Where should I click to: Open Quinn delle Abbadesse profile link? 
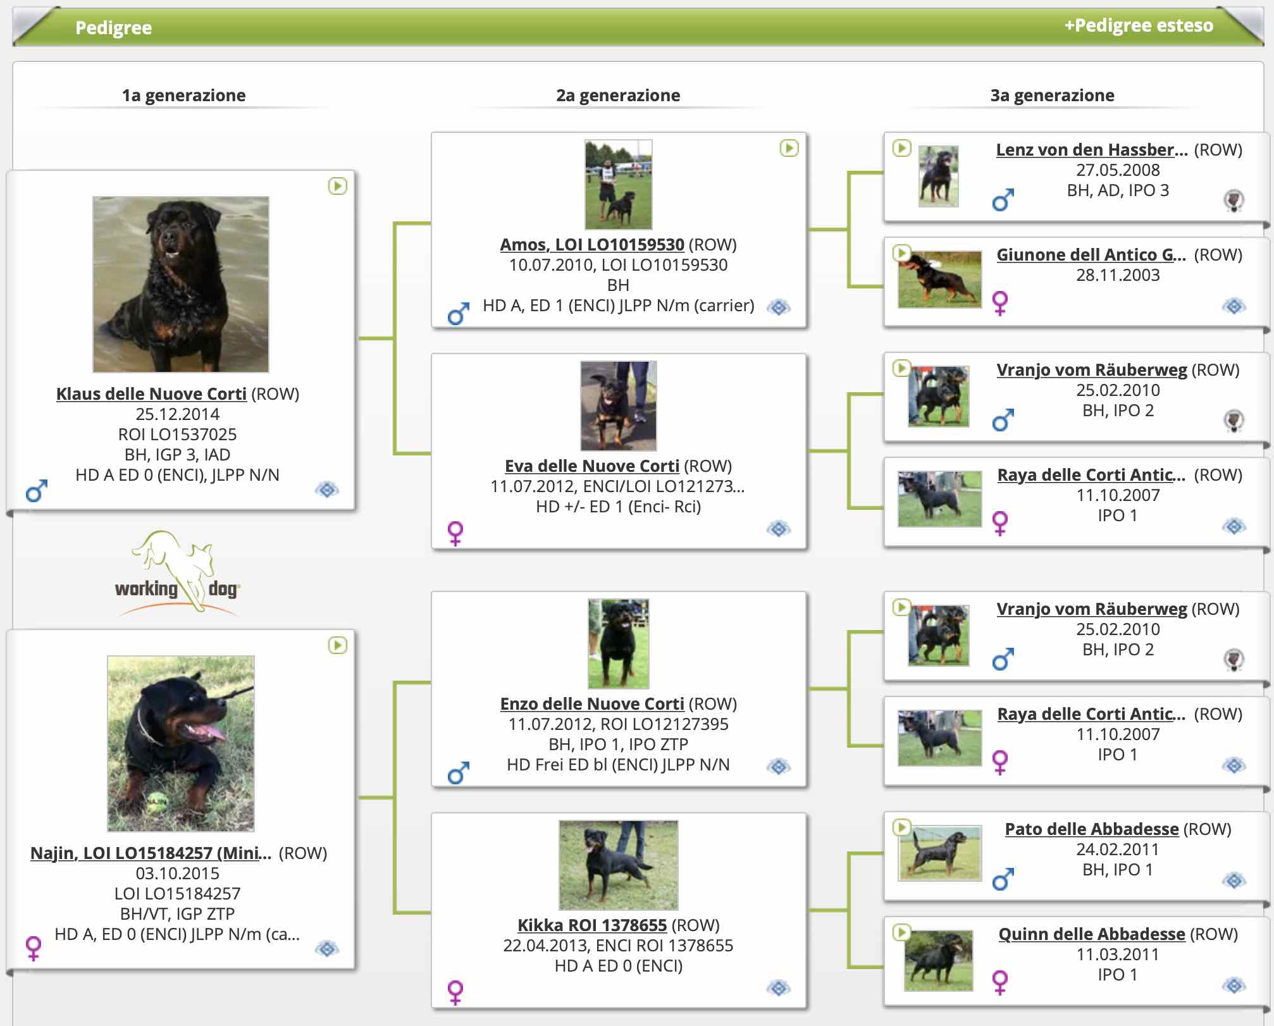1092,934
